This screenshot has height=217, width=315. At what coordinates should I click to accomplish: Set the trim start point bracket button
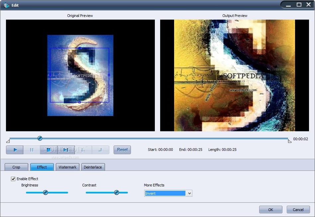tap(83, 150)
